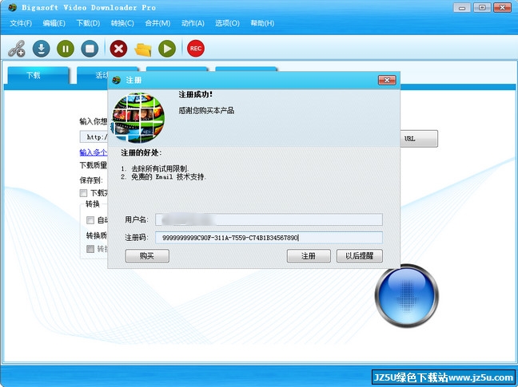The width and height of the screenshot is (518, 387).
Task: Click the product globe logo in dialog
Action: click(x=137, y=117)
